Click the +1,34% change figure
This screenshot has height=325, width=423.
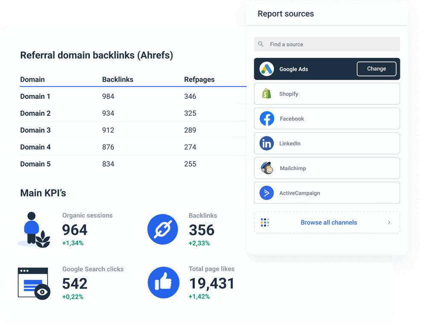73,243
